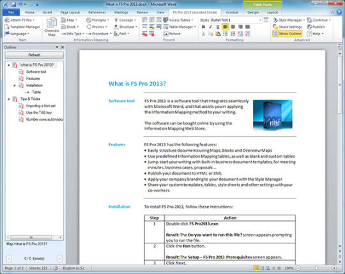Image resolution: width=345 pixels, height=274 pixels.
Task: Open the File tab
Action: pos(11,12)
